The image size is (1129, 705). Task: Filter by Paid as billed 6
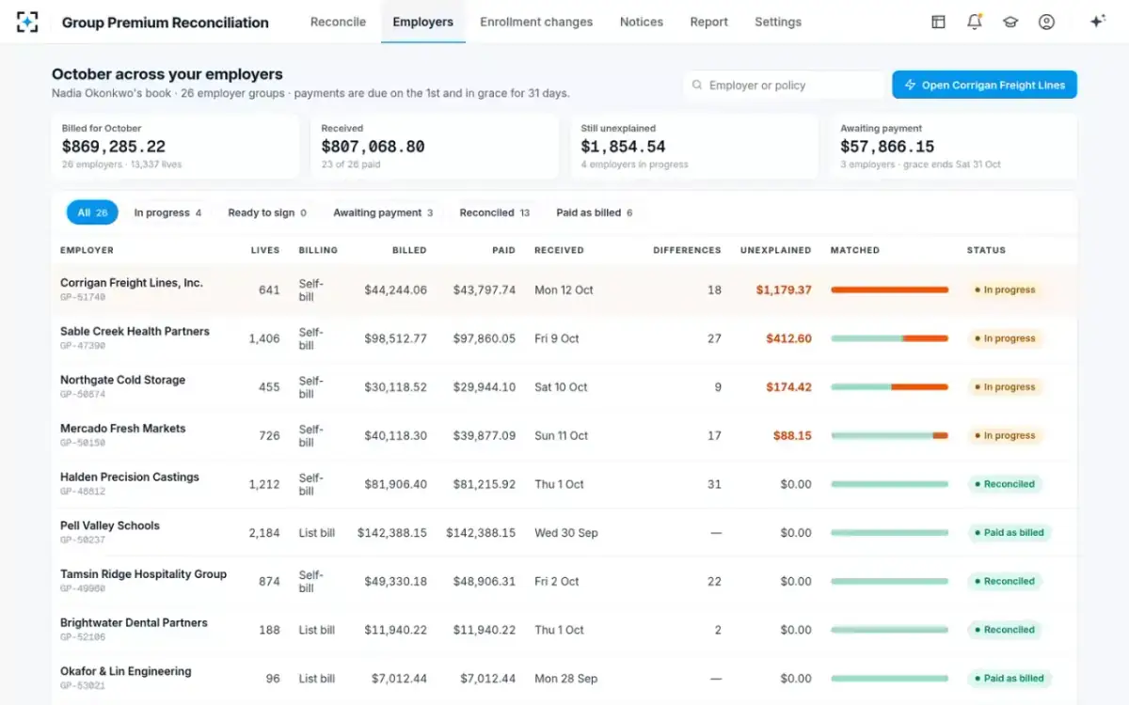pos(594,212)
